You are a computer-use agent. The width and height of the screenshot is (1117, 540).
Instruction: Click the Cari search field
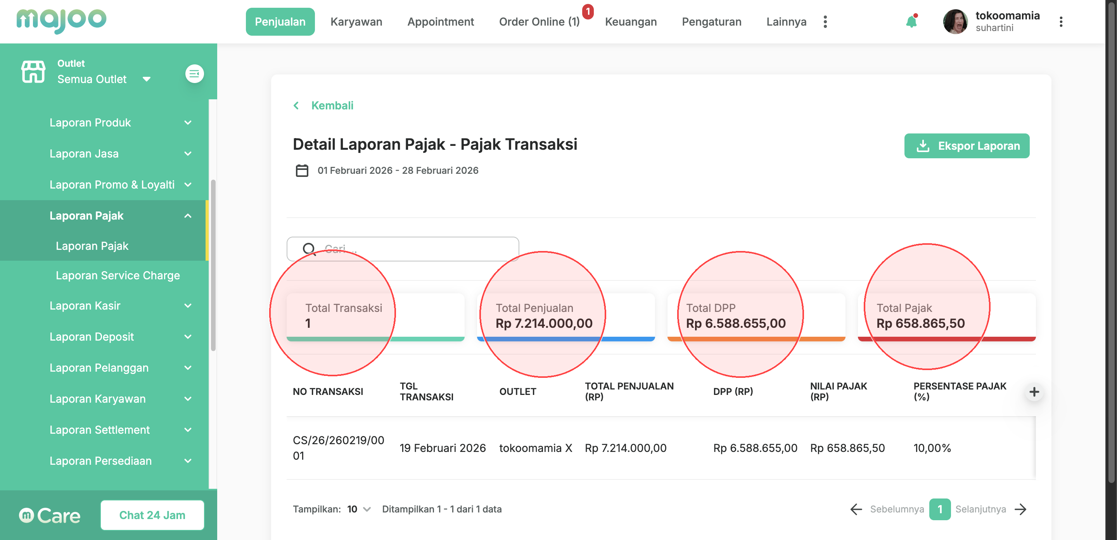point(412,249)
